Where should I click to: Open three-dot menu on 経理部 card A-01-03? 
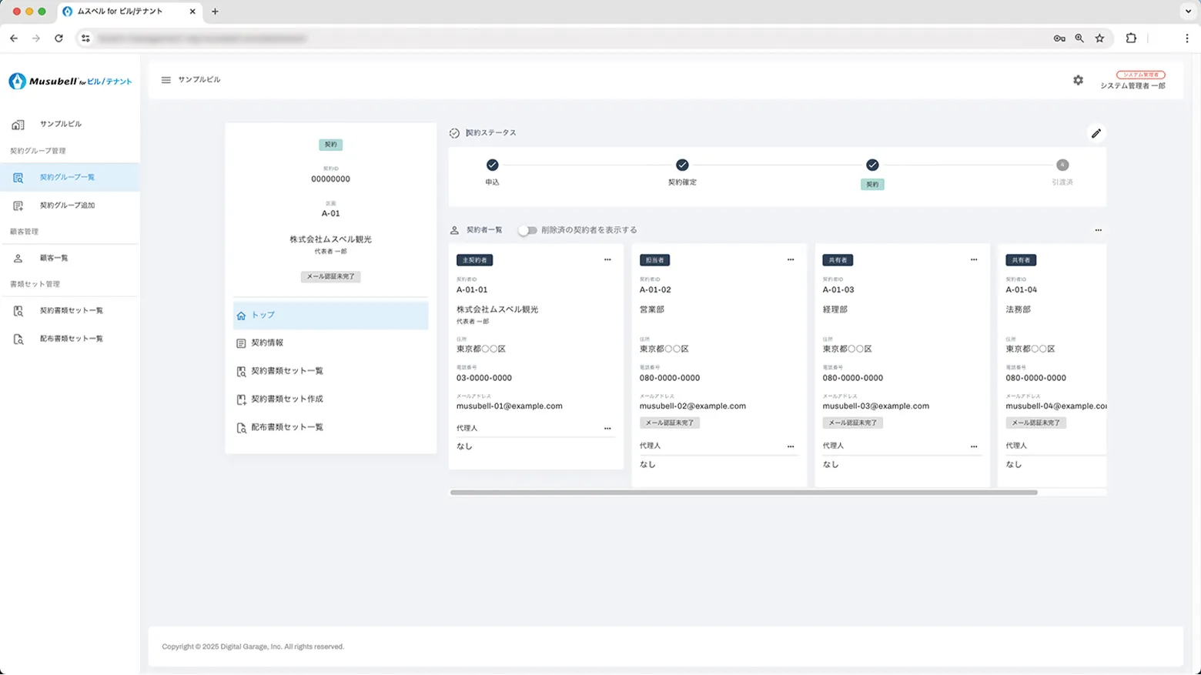coord(973,260)
